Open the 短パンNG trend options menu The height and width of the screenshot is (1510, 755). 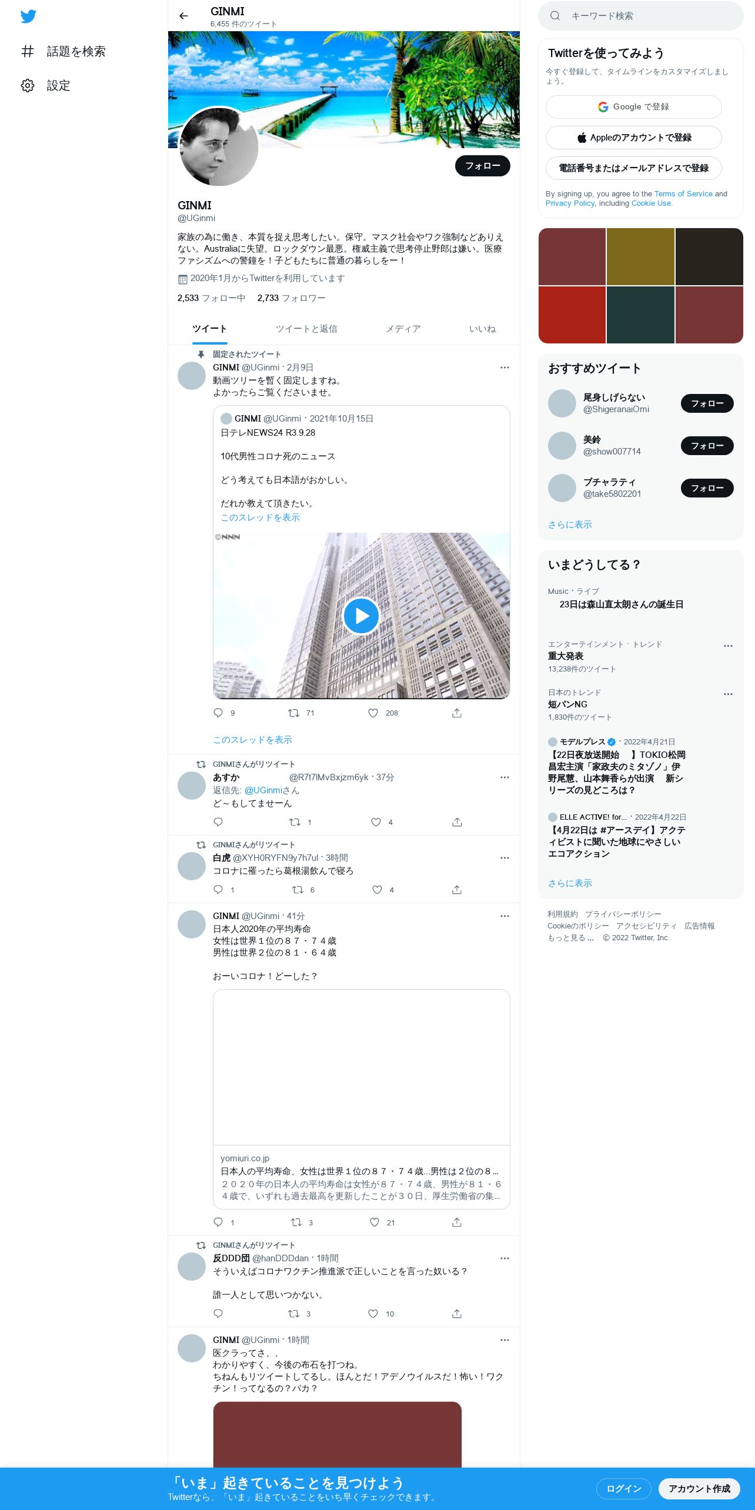click(728, 694)
